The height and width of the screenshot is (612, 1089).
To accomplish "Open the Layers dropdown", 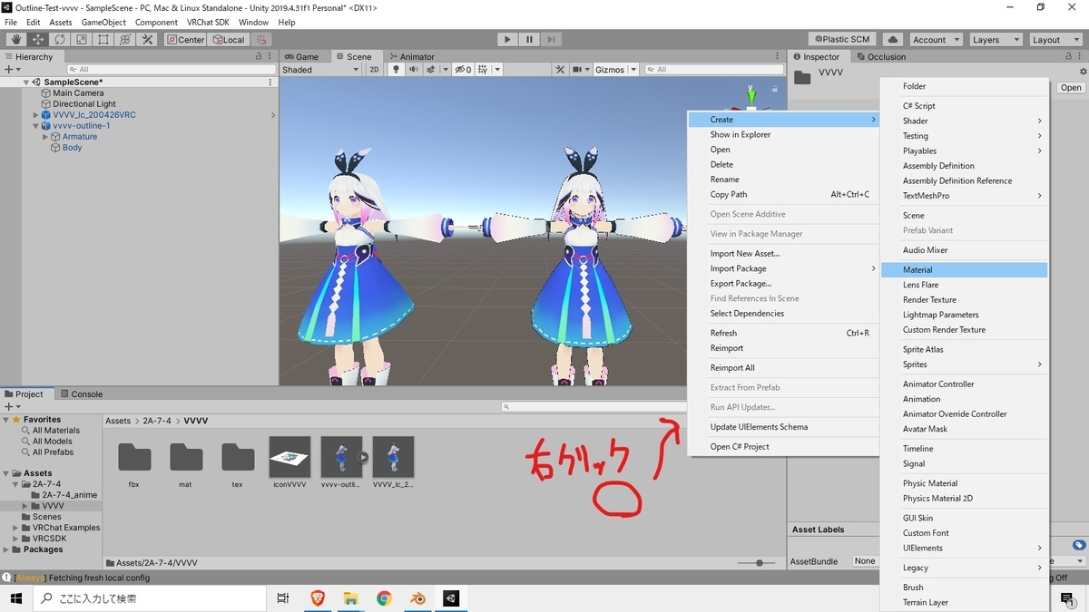I will point(996,40).
